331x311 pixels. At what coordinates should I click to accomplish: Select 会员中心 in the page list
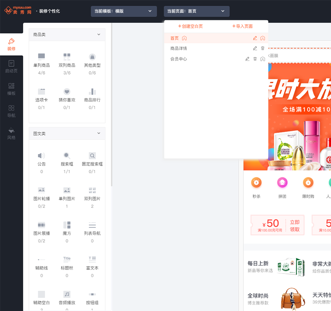point(216,59)
